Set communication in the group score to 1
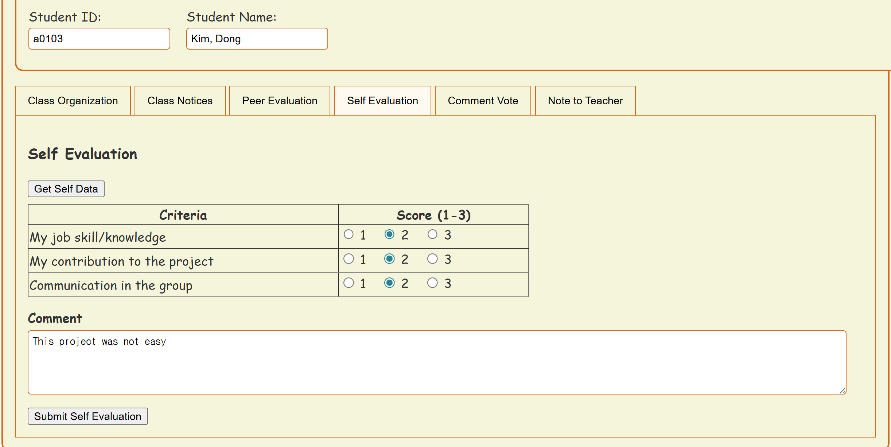891x447 pixels. (x=349, y=283)
